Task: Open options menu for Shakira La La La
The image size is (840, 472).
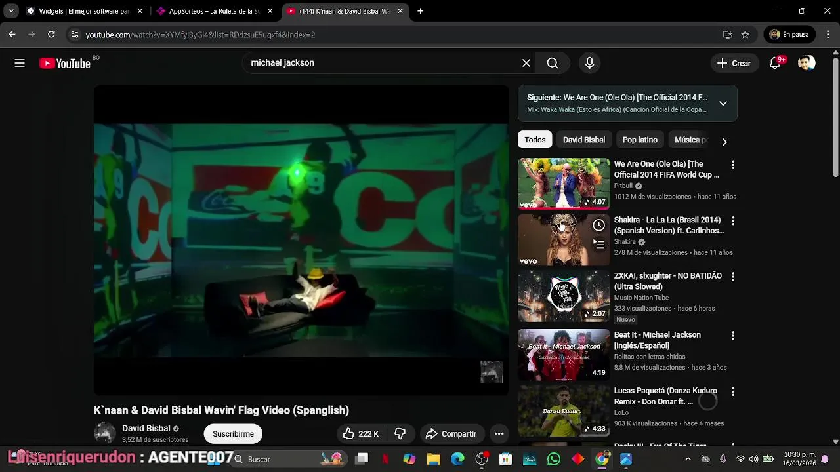Action: [x=733, y=220]
